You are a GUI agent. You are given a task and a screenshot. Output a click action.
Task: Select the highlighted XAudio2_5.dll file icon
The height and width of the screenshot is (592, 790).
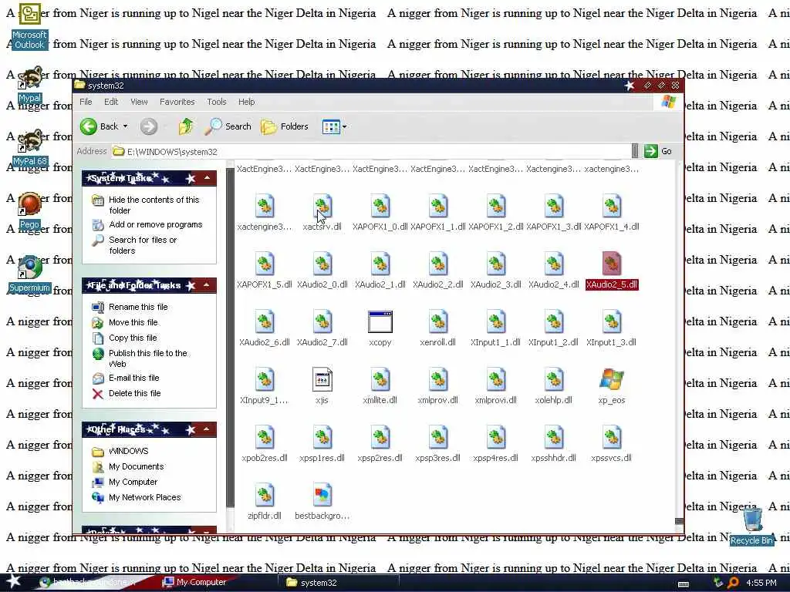pyautogui.click(x=611, y=264)
